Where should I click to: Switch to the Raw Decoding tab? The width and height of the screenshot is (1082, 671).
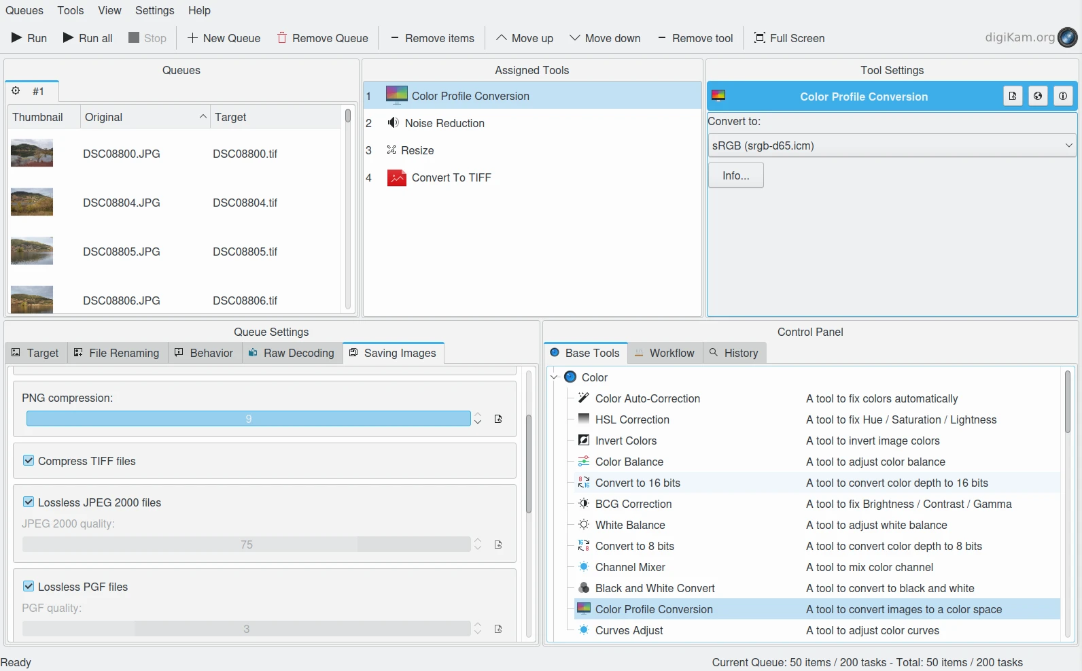(292, 353)
